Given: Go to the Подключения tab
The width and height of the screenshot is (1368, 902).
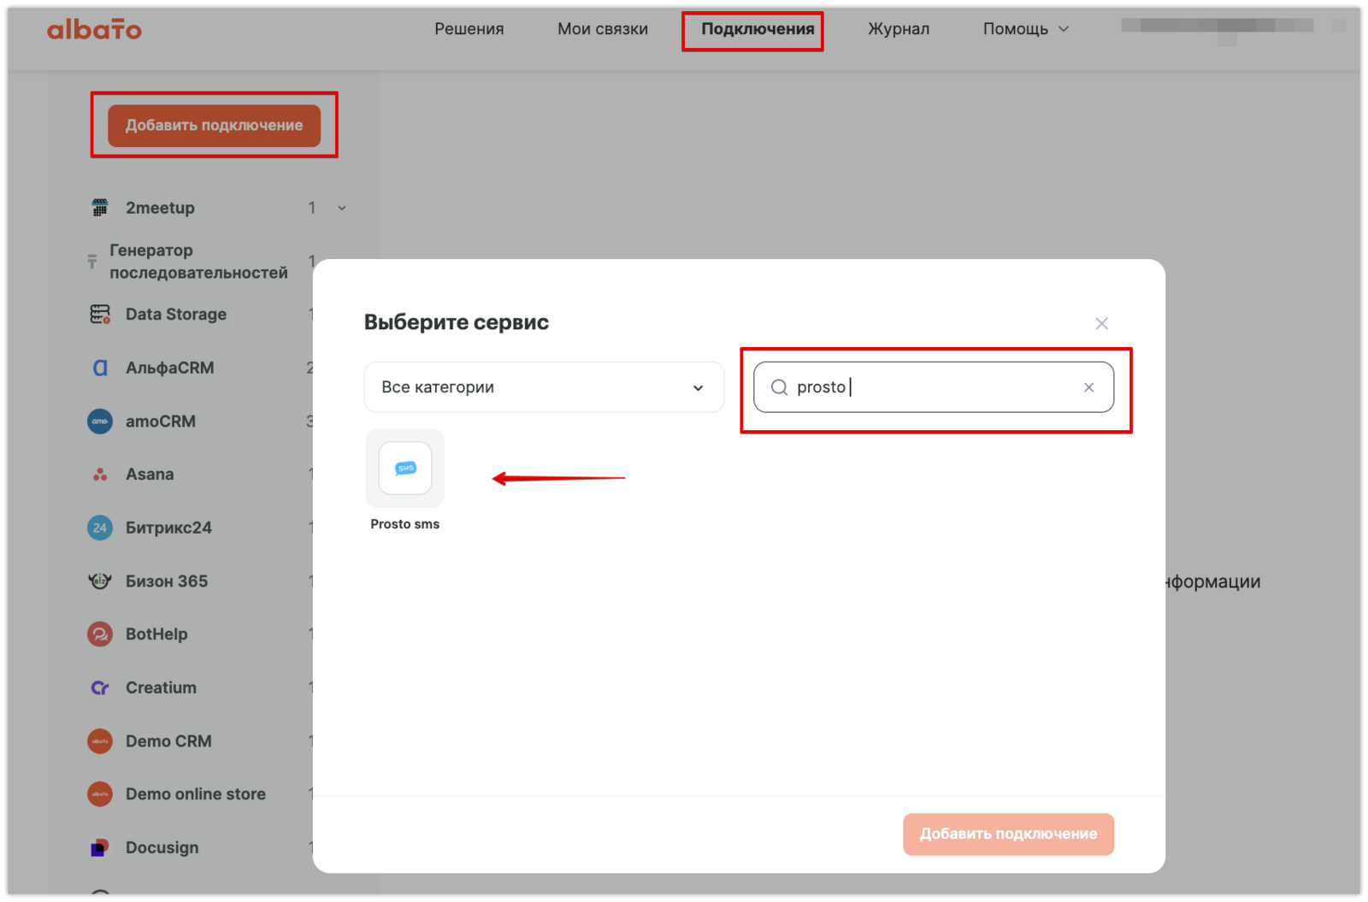Looking at the screenshot, I should (x=758, y=29).
